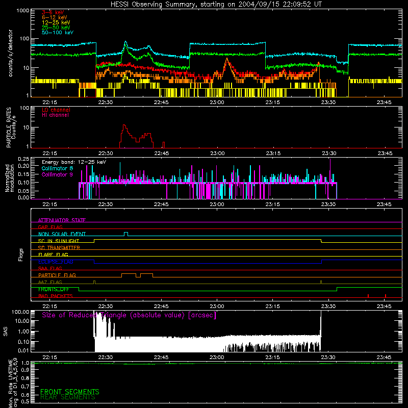Viewport: 408px width, 408px height.
Task: Click the 1000 tick label on the count-rate axis
Action: click(23, 11)
